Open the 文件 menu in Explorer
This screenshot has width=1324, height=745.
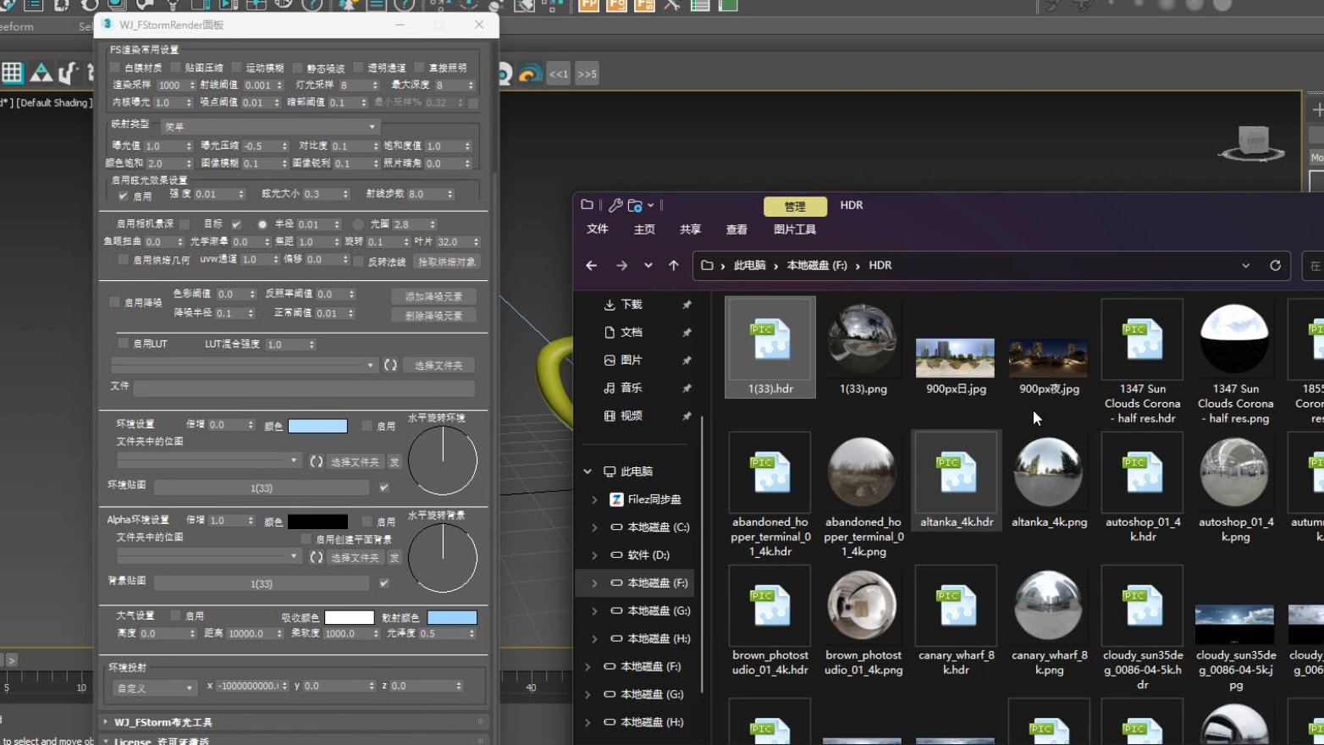click(598, 229)
